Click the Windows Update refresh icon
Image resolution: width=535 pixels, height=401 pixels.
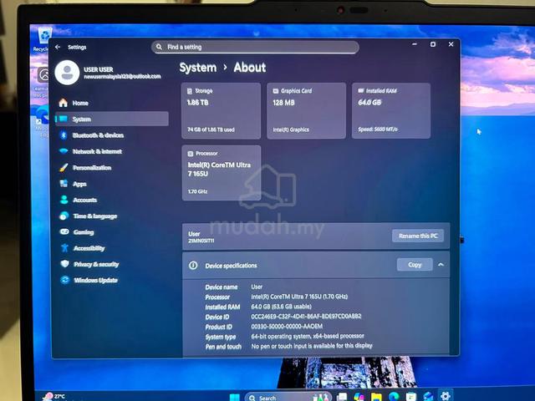tap(65, 280)
